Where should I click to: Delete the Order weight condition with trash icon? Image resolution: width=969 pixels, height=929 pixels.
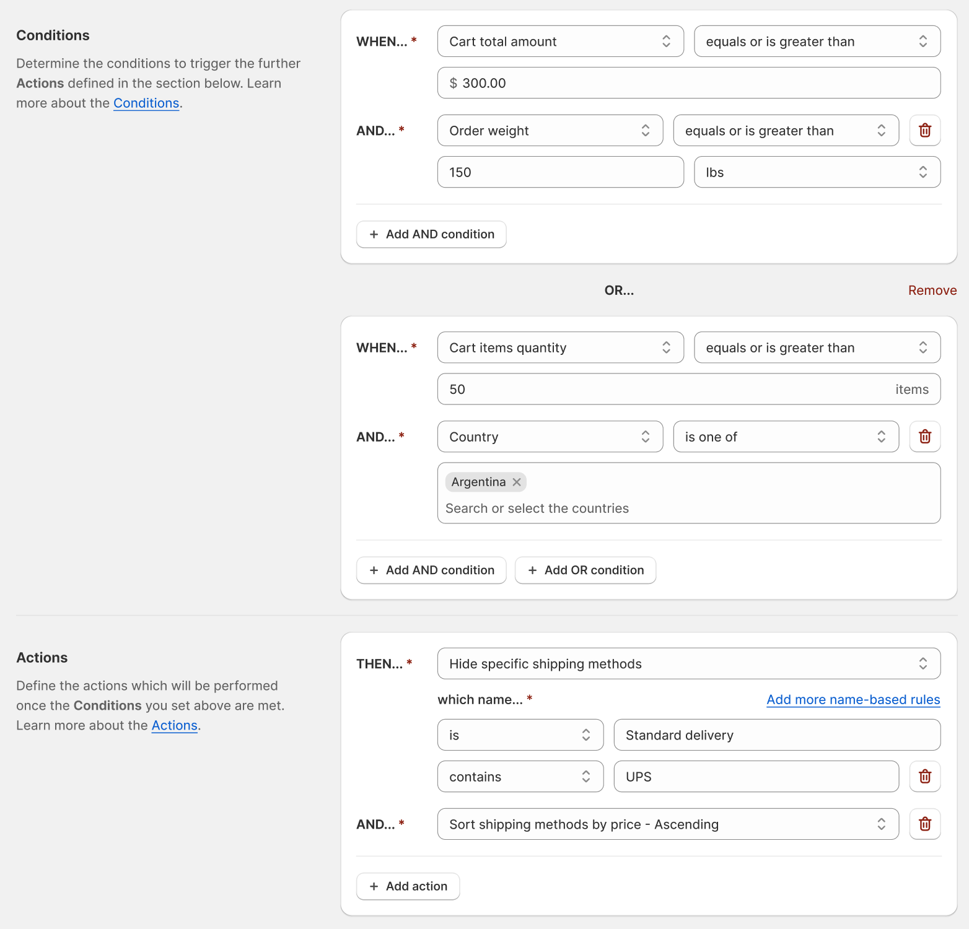pos(925,130)
